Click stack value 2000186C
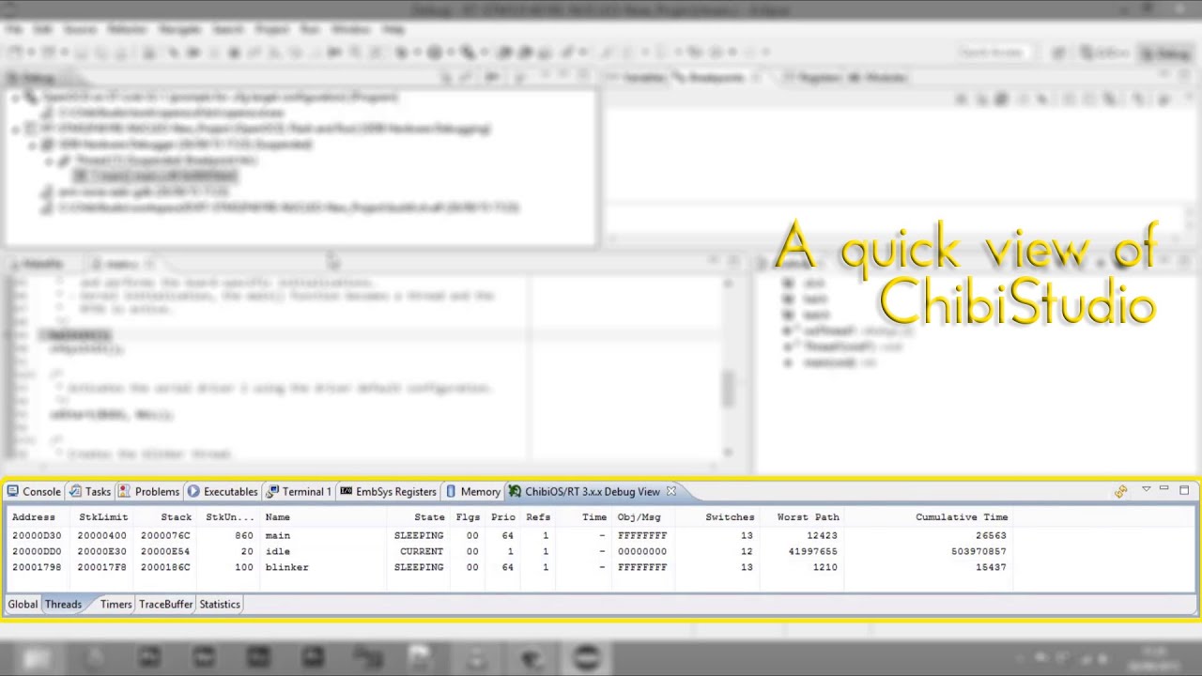Image resolution: width=1202 pixels, height=676 pixels. click(165, 567)
